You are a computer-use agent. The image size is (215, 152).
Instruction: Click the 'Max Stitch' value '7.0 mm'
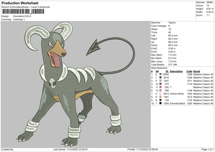tap(172, 55)
